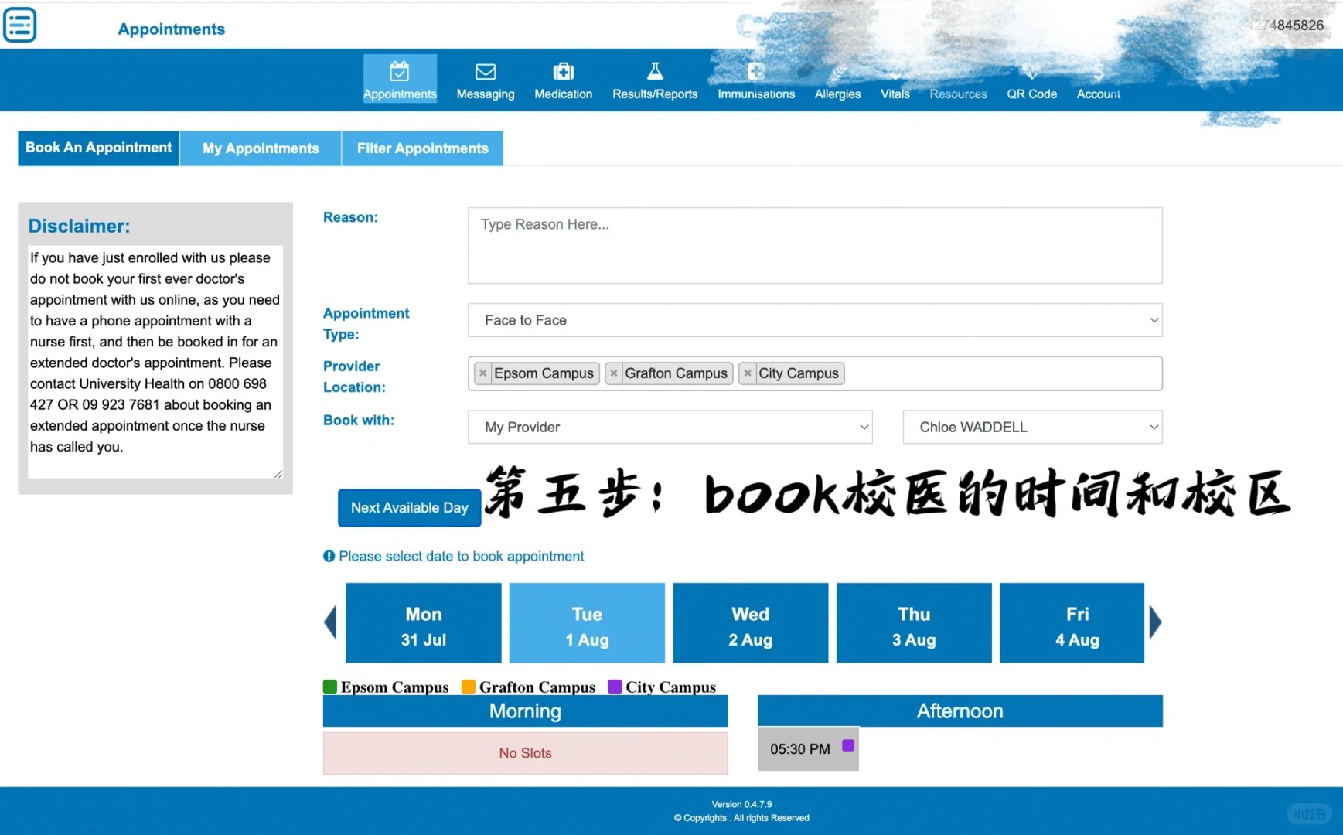The image size is (1343, 835).
Task: Click the Next Available Day button
Action: [409, 508]
